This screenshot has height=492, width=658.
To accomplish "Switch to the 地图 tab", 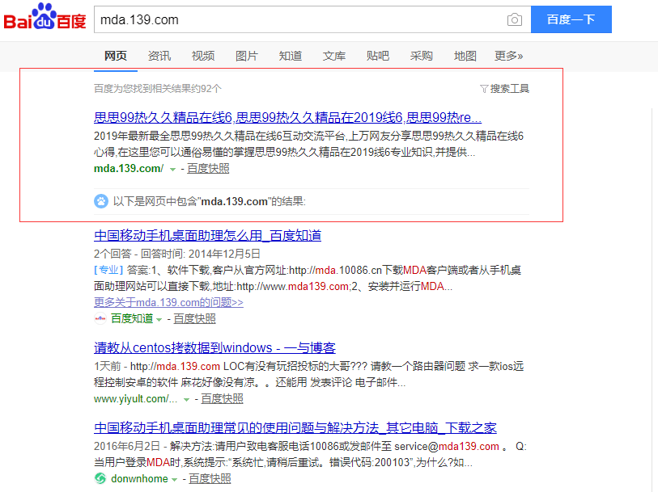I will click(x=465, y=56).
